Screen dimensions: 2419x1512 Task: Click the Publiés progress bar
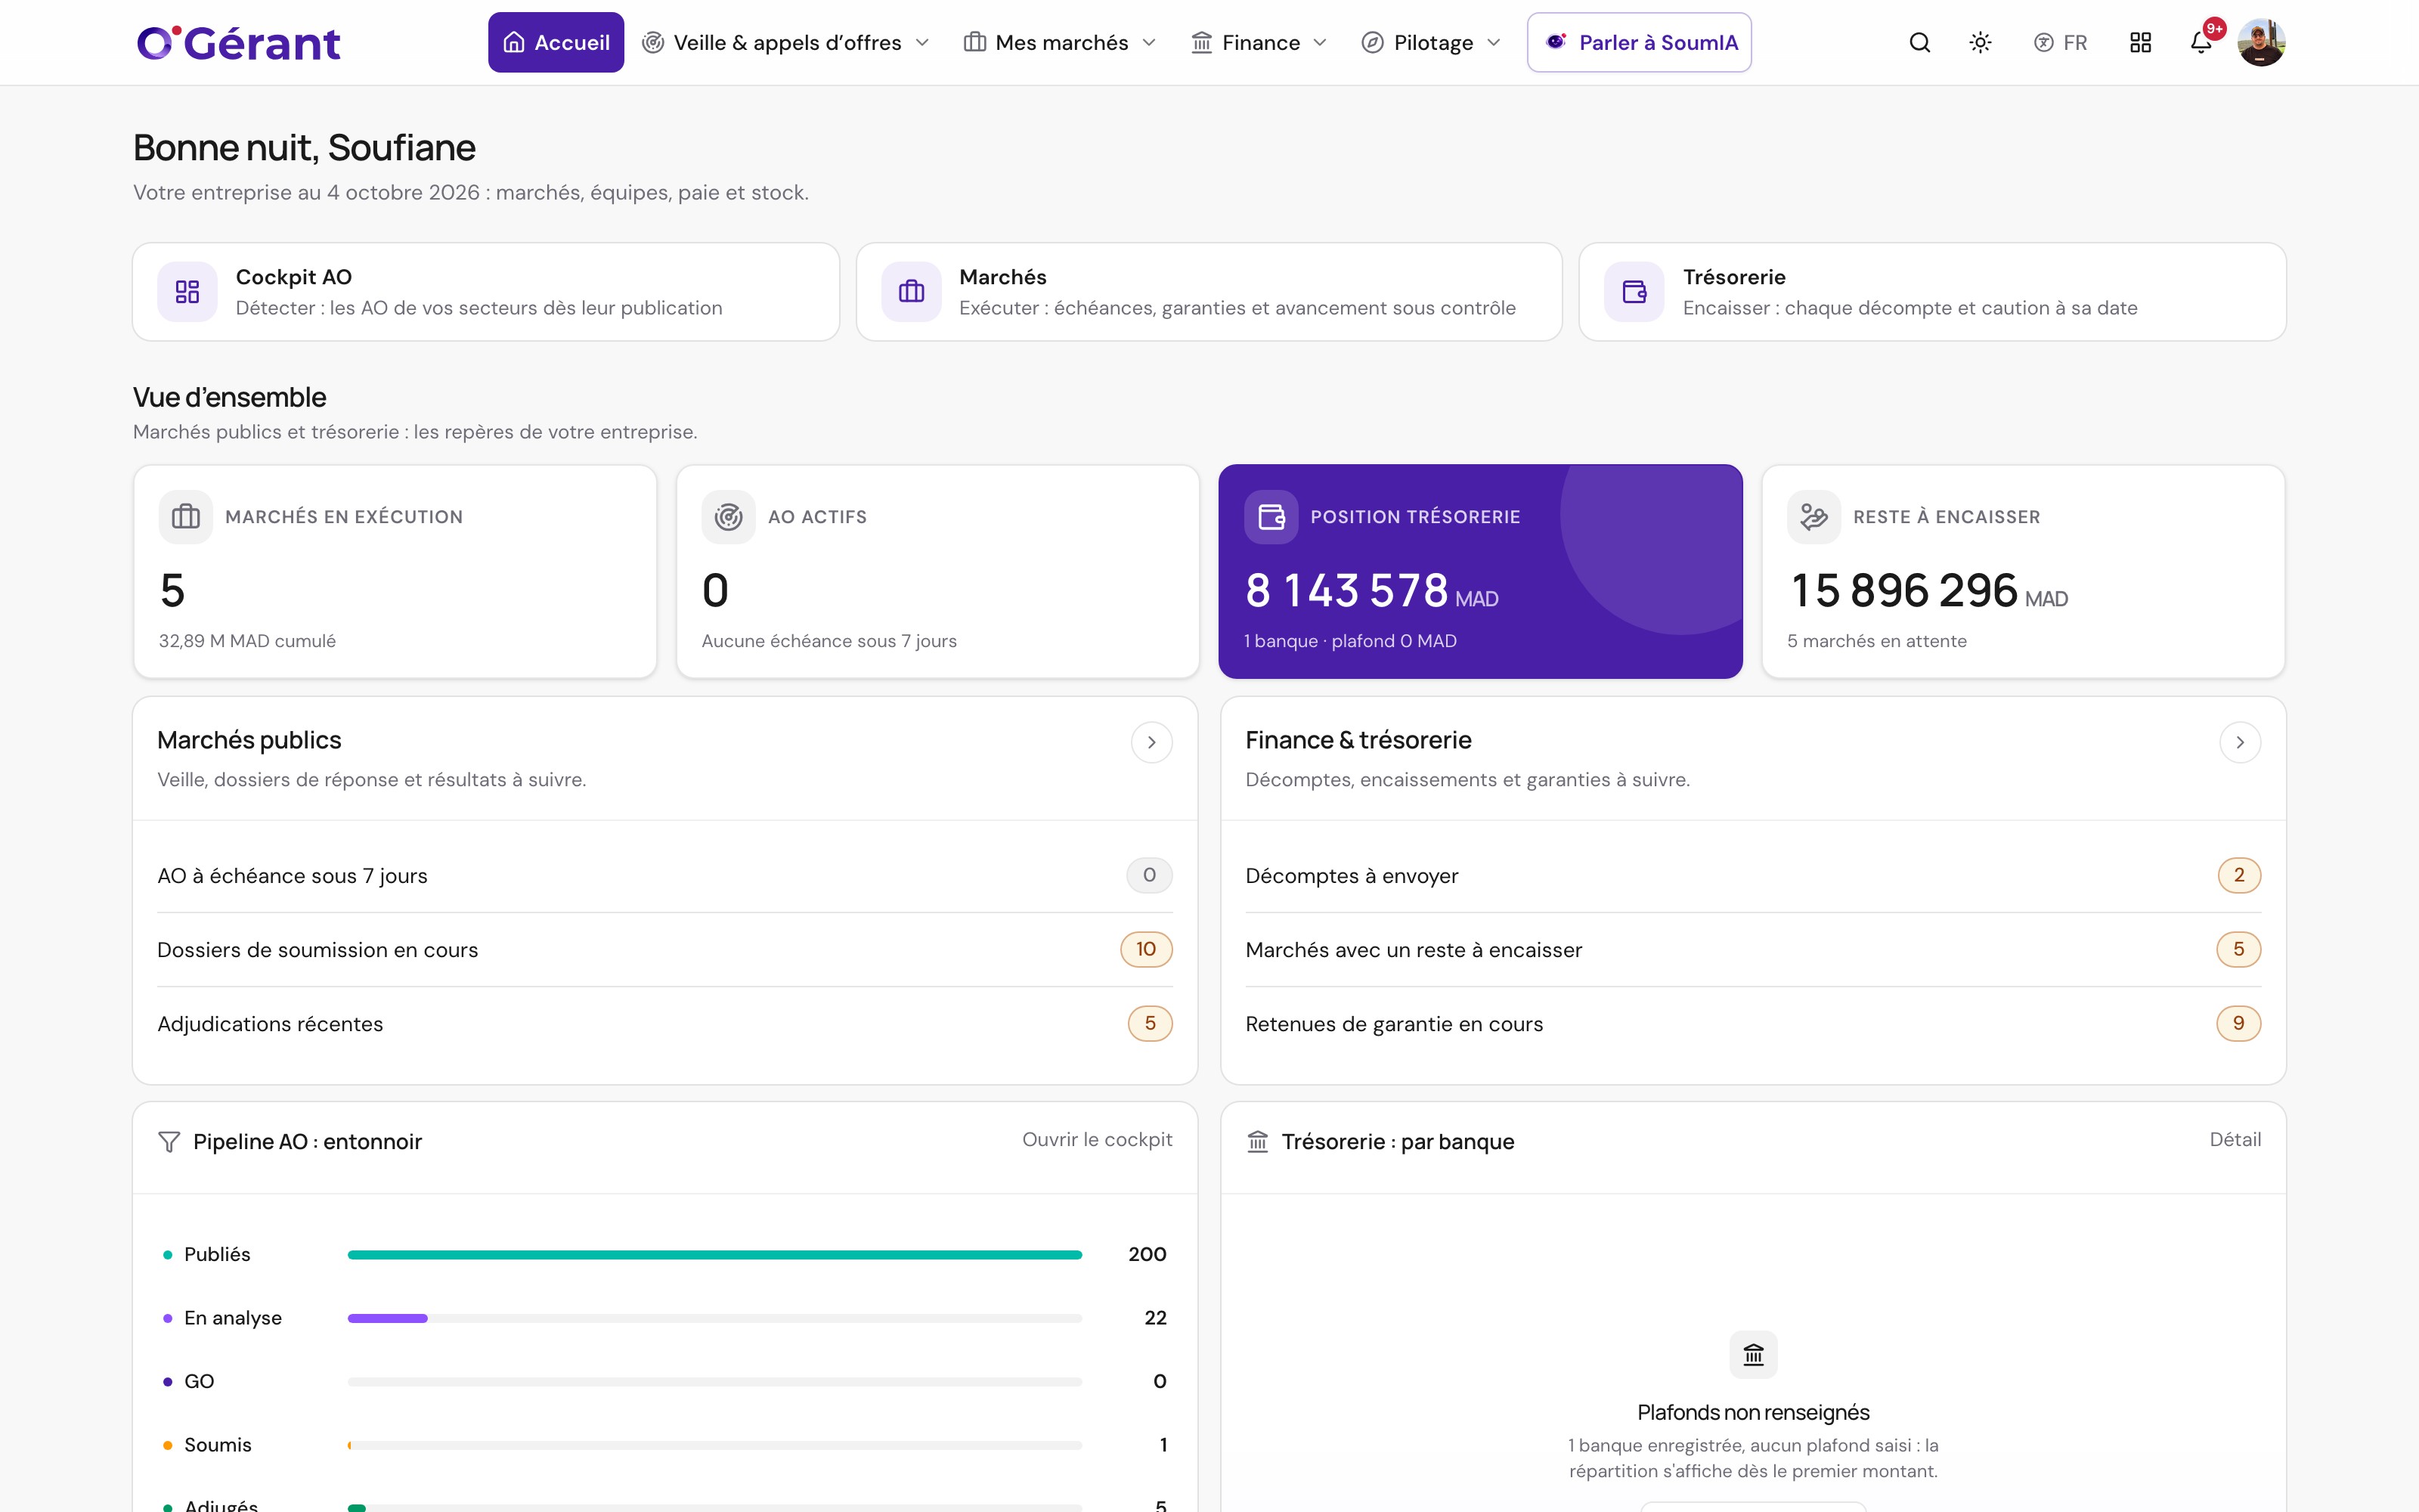[714, 1255]
